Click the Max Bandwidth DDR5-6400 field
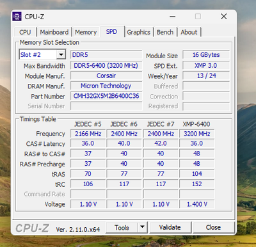Viewport: 256px width, 247px height. click(x=106, y=65)
